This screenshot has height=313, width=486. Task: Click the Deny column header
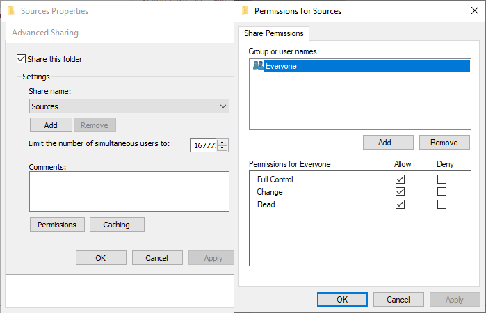click(445, 164)
